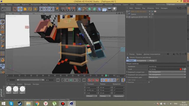The height and width of the screenshot is (106, 189).
Task: Open Google Chrome from the taskbar
Action: pos(37,103)
